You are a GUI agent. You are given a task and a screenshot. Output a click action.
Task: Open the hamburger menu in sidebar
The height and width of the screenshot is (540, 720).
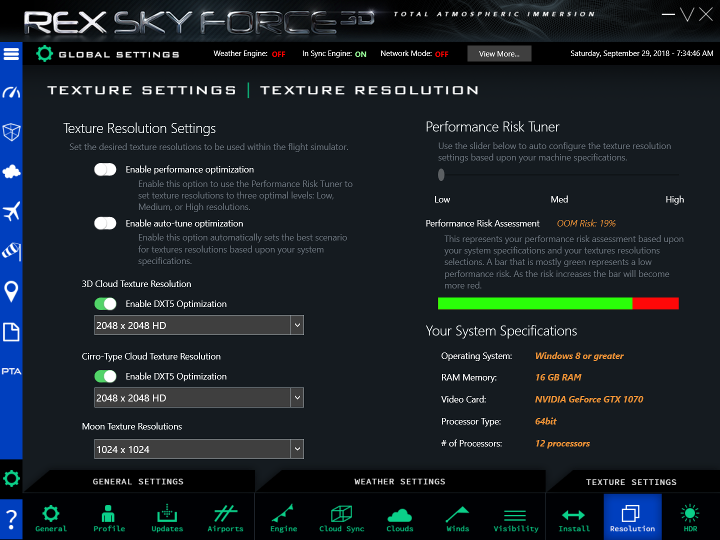tap(11, 53)
